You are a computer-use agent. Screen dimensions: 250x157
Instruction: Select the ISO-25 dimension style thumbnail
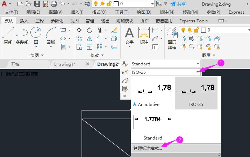[x=196, y=93]
